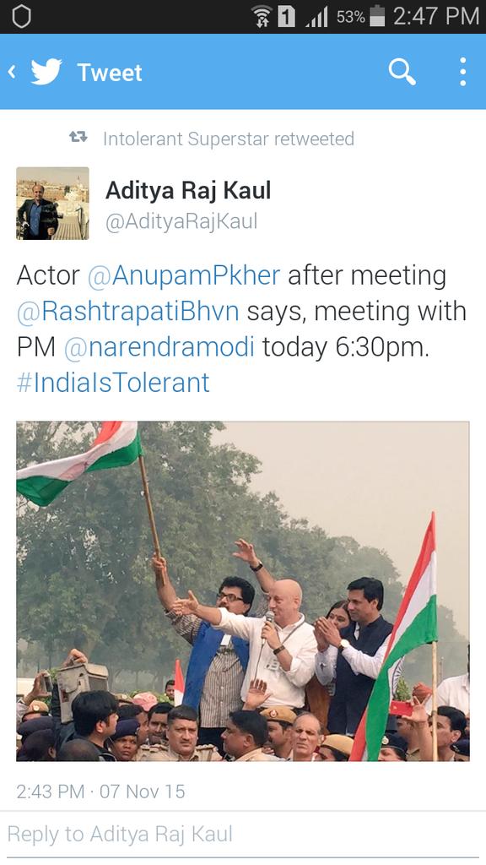Open Aditya Raj Kaul's profile picture
Image resolution: width=486 pixels, height=865 pixels.
[52, 203]
